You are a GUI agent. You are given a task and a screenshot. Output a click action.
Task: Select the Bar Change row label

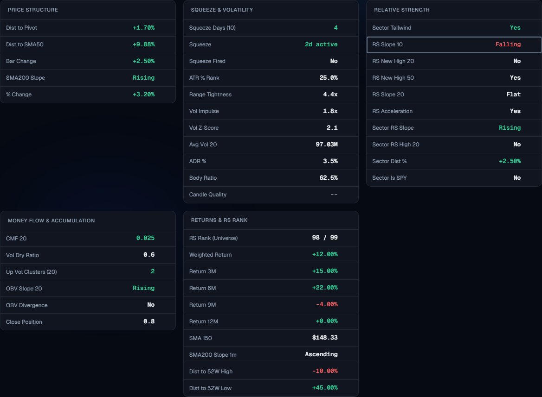coord(21,61)
